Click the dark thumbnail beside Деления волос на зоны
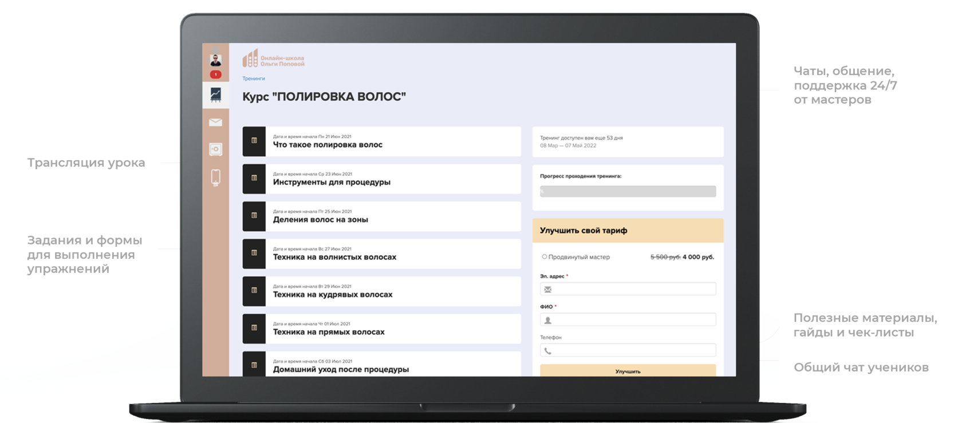The image size is (962, 423). pos(254,216)
